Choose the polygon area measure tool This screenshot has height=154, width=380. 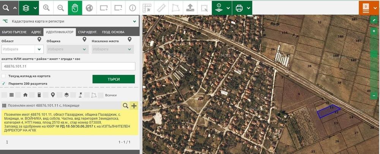click(176, 8)
